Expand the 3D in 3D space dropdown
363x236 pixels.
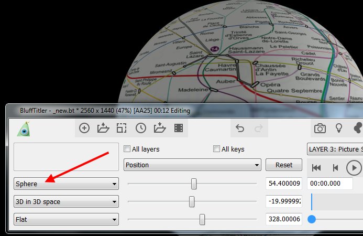click(65, 202)
